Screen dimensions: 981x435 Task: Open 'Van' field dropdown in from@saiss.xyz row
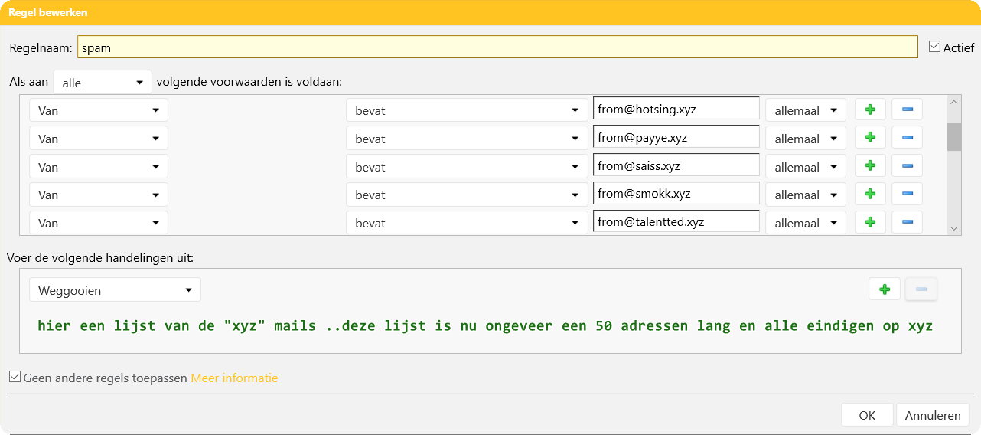click(98, 166)
